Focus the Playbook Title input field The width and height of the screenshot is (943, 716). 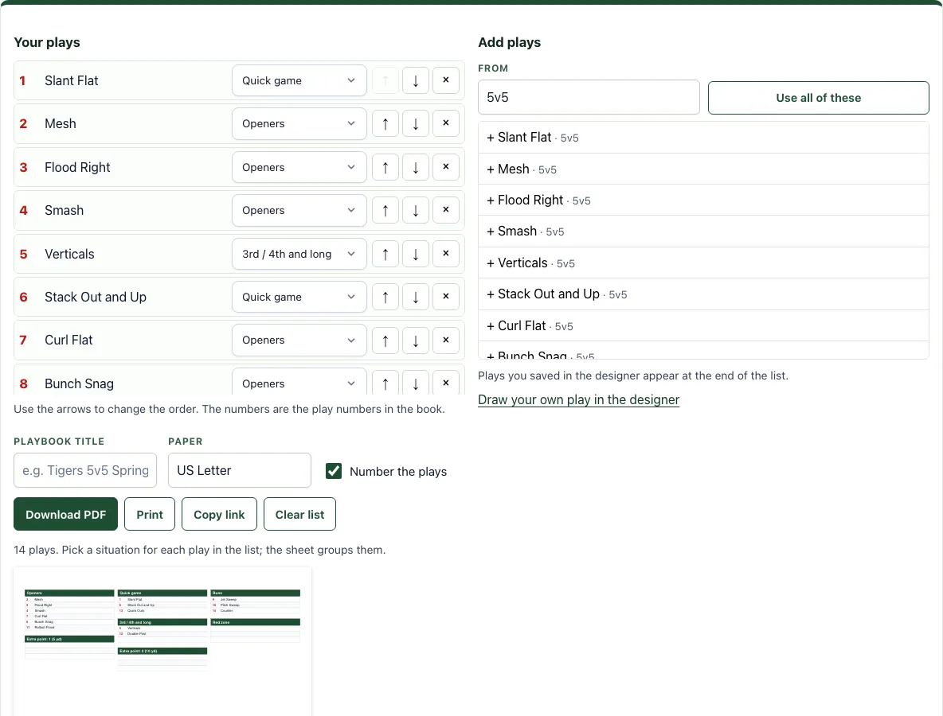click(x=85, y=470)
